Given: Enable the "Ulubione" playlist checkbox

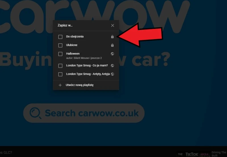Looking at the screenshot, I should 60,45.
